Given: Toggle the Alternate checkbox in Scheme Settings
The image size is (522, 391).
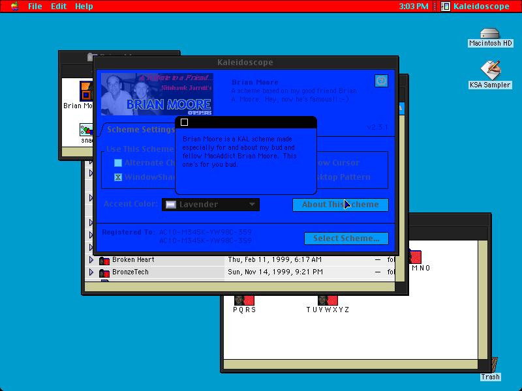Looking at the screenshot, I should pyautogui.click(x=118, y=163).
